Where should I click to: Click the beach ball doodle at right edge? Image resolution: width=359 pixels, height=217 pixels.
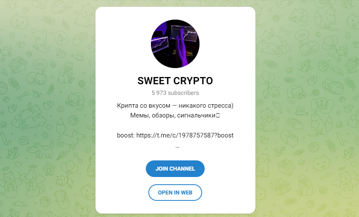(323, 66)
